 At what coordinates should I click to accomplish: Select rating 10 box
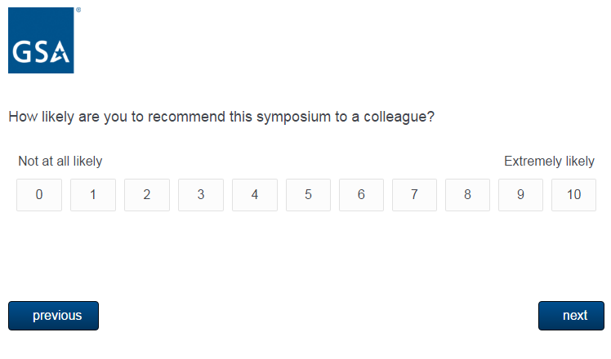[x=573, y=195]
